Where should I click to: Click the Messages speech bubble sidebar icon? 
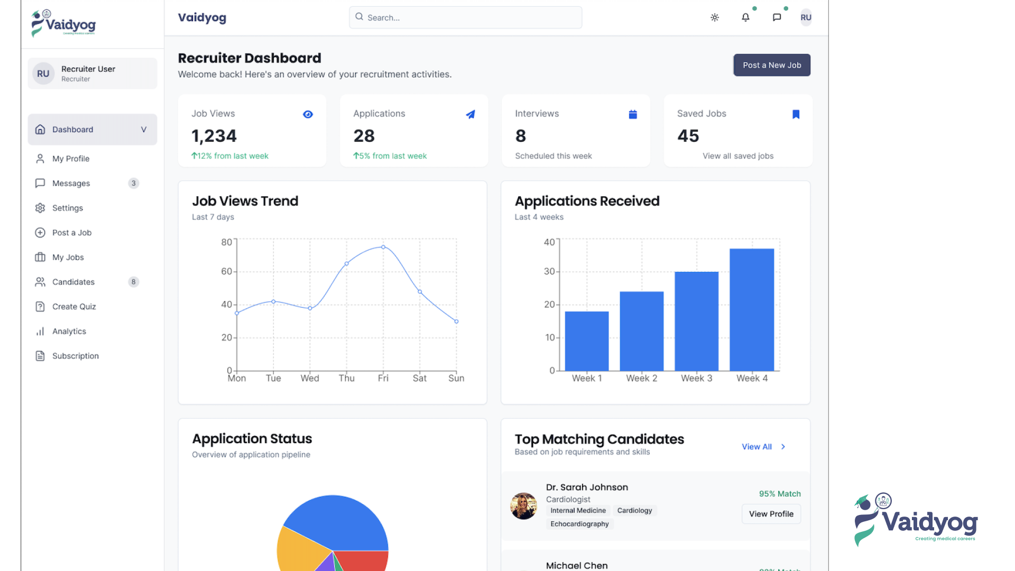coord(40,183)
